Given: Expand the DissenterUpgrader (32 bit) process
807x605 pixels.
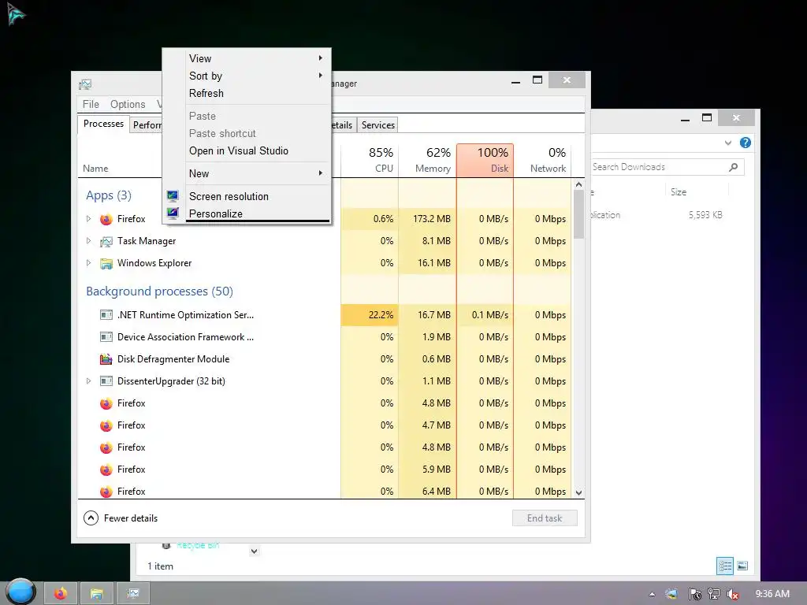Looking at the screenshot, I should point(88,381).
